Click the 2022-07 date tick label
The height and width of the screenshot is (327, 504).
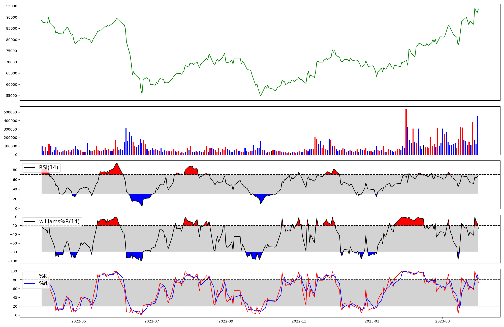coord(152,321)
